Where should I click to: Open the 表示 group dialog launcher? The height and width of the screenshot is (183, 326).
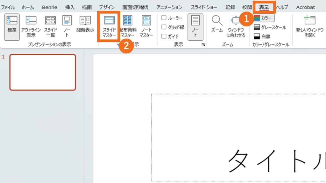coord(203,44)
